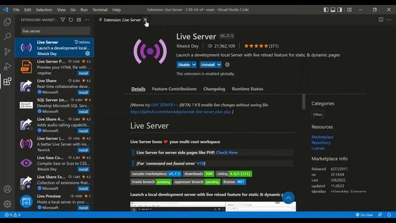The width and height of the screenshot is (396, 223).
Task: Open editor more actions menu
Action: click(389, 20)
